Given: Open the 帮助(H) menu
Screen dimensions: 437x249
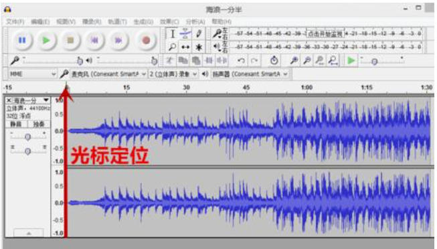Looking at the screenshot, I should (222, 21).
